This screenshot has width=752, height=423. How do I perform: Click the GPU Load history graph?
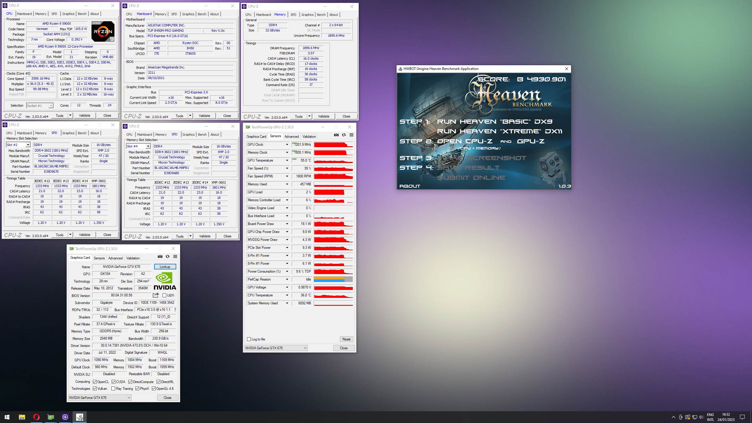point(333,192)
